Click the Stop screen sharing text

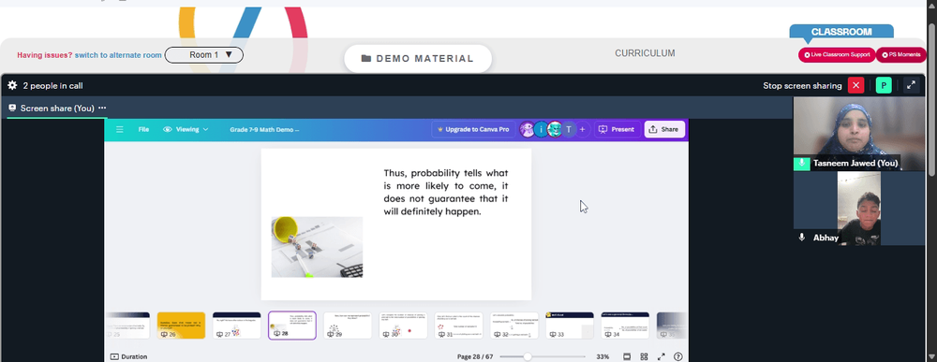click(802, 85)
